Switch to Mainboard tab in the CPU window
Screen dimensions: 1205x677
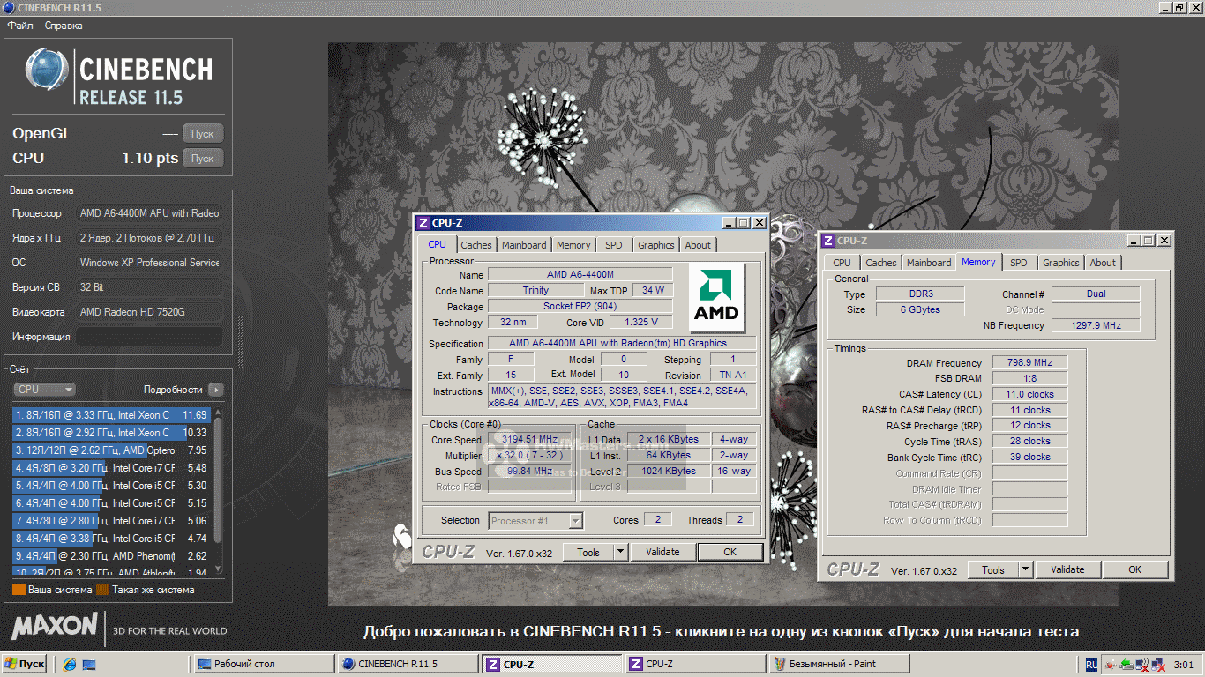pos(524,245)
